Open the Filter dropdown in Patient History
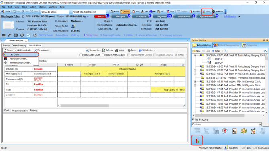Viewport: 269px width, 151px height. [x=222, y=51]
